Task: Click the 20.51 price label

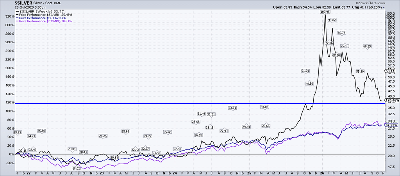Action: [114, 158]
